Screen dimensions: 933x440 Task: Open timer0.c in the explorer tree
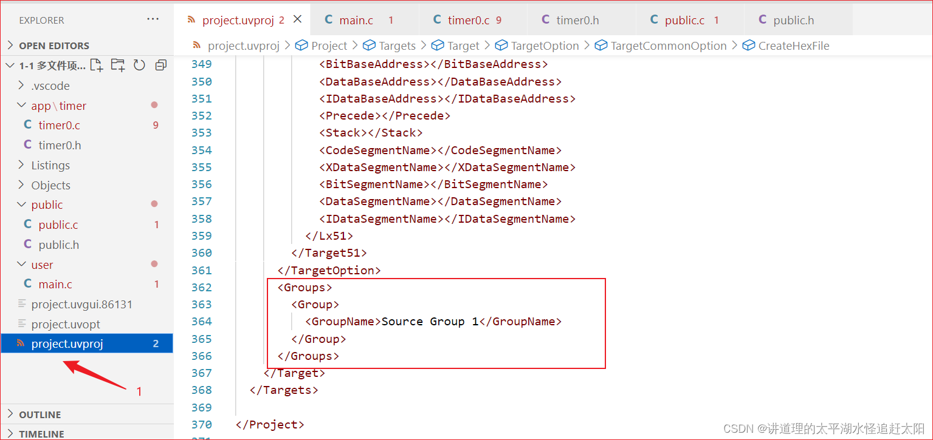tap(60, 125)
